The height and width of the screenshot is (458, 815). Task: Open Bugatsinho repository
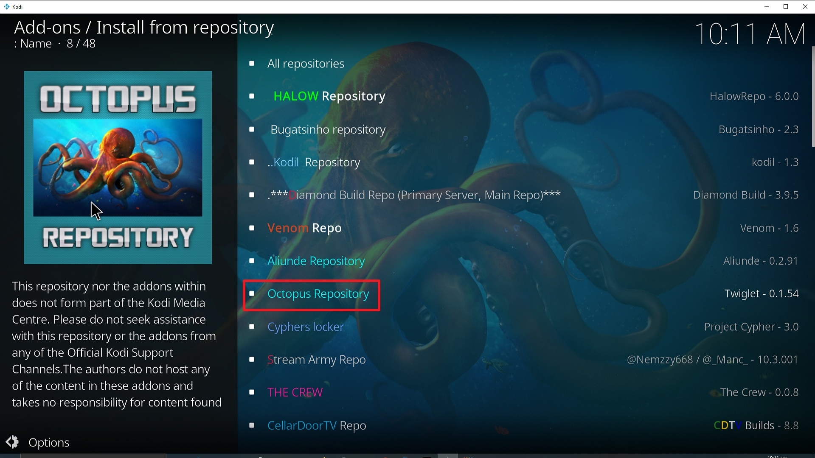(x=328, y=129)
